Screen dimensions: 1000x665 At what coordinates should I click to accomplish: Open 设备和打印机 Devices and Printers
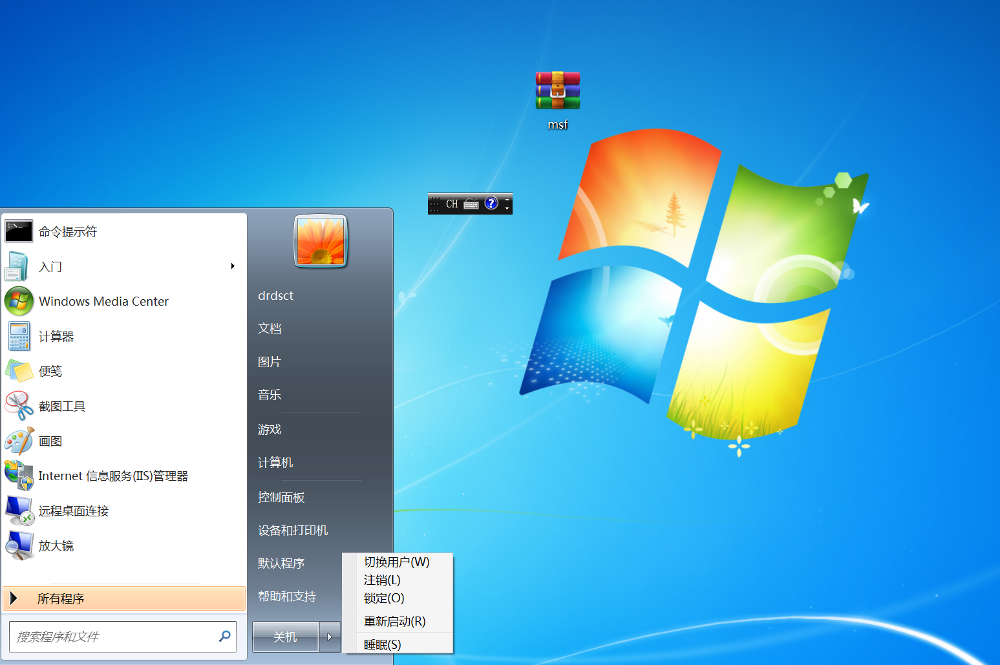293,531
